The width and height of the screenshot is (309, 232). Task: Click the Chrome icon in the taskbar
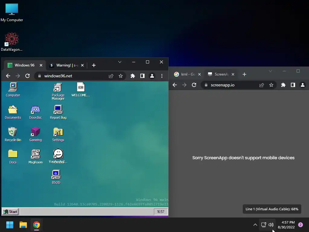click(37, 225)
